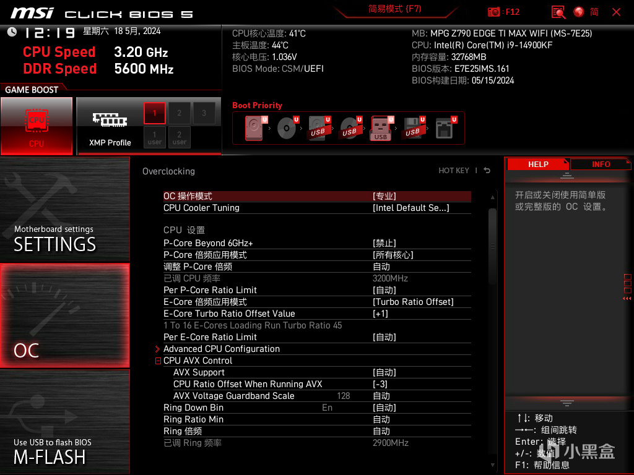Click the clock icon beside the time
The width and height of the screenshot is (634, 475).
coord(12,32)
